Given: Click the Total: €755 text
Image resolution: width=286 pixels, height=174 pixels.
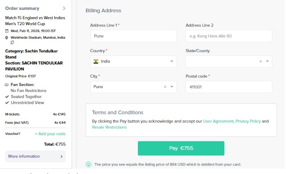Looking at the screenshot, I should [x=55, y=144].
